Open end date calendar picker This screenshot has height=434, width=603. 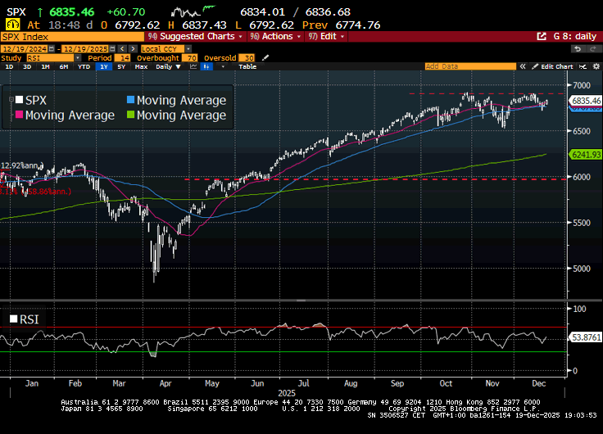(x=111, y=48)
